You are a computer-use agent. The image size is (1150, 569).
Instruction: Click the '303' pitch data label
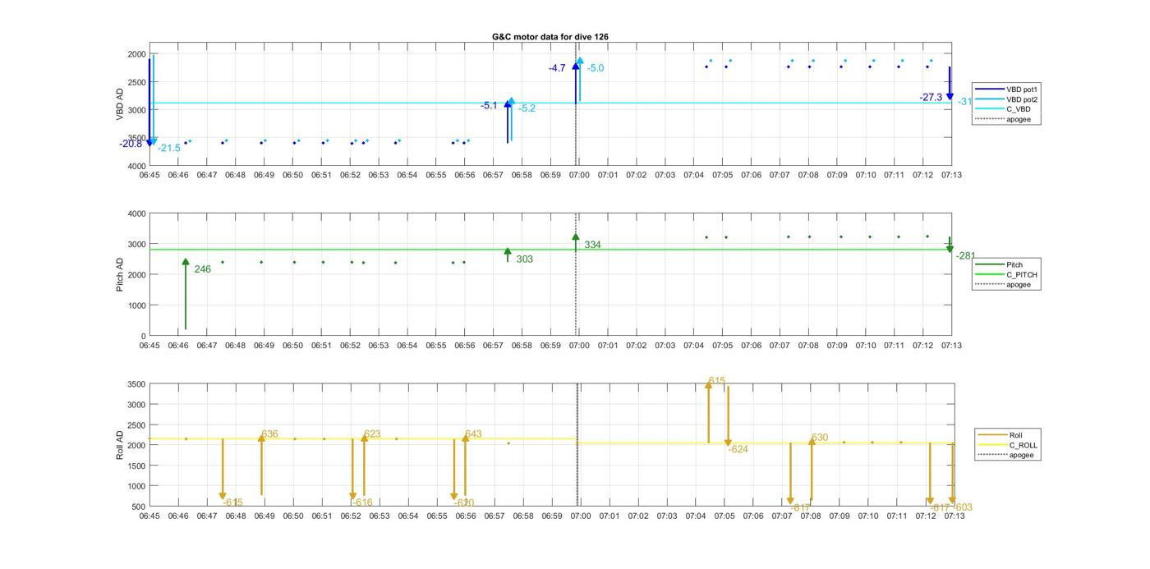click(x=525, y=259)
